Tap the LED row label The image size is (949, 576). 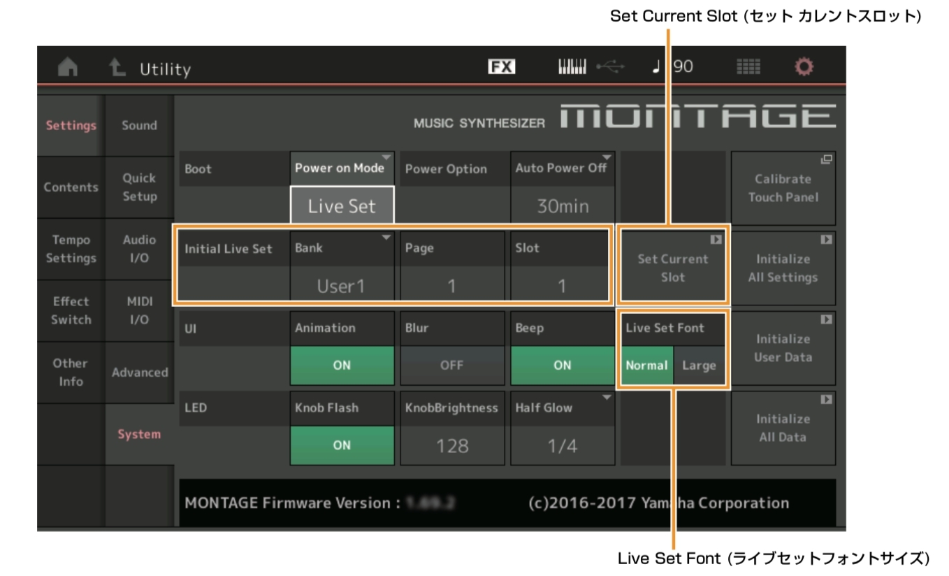(196, 408)
